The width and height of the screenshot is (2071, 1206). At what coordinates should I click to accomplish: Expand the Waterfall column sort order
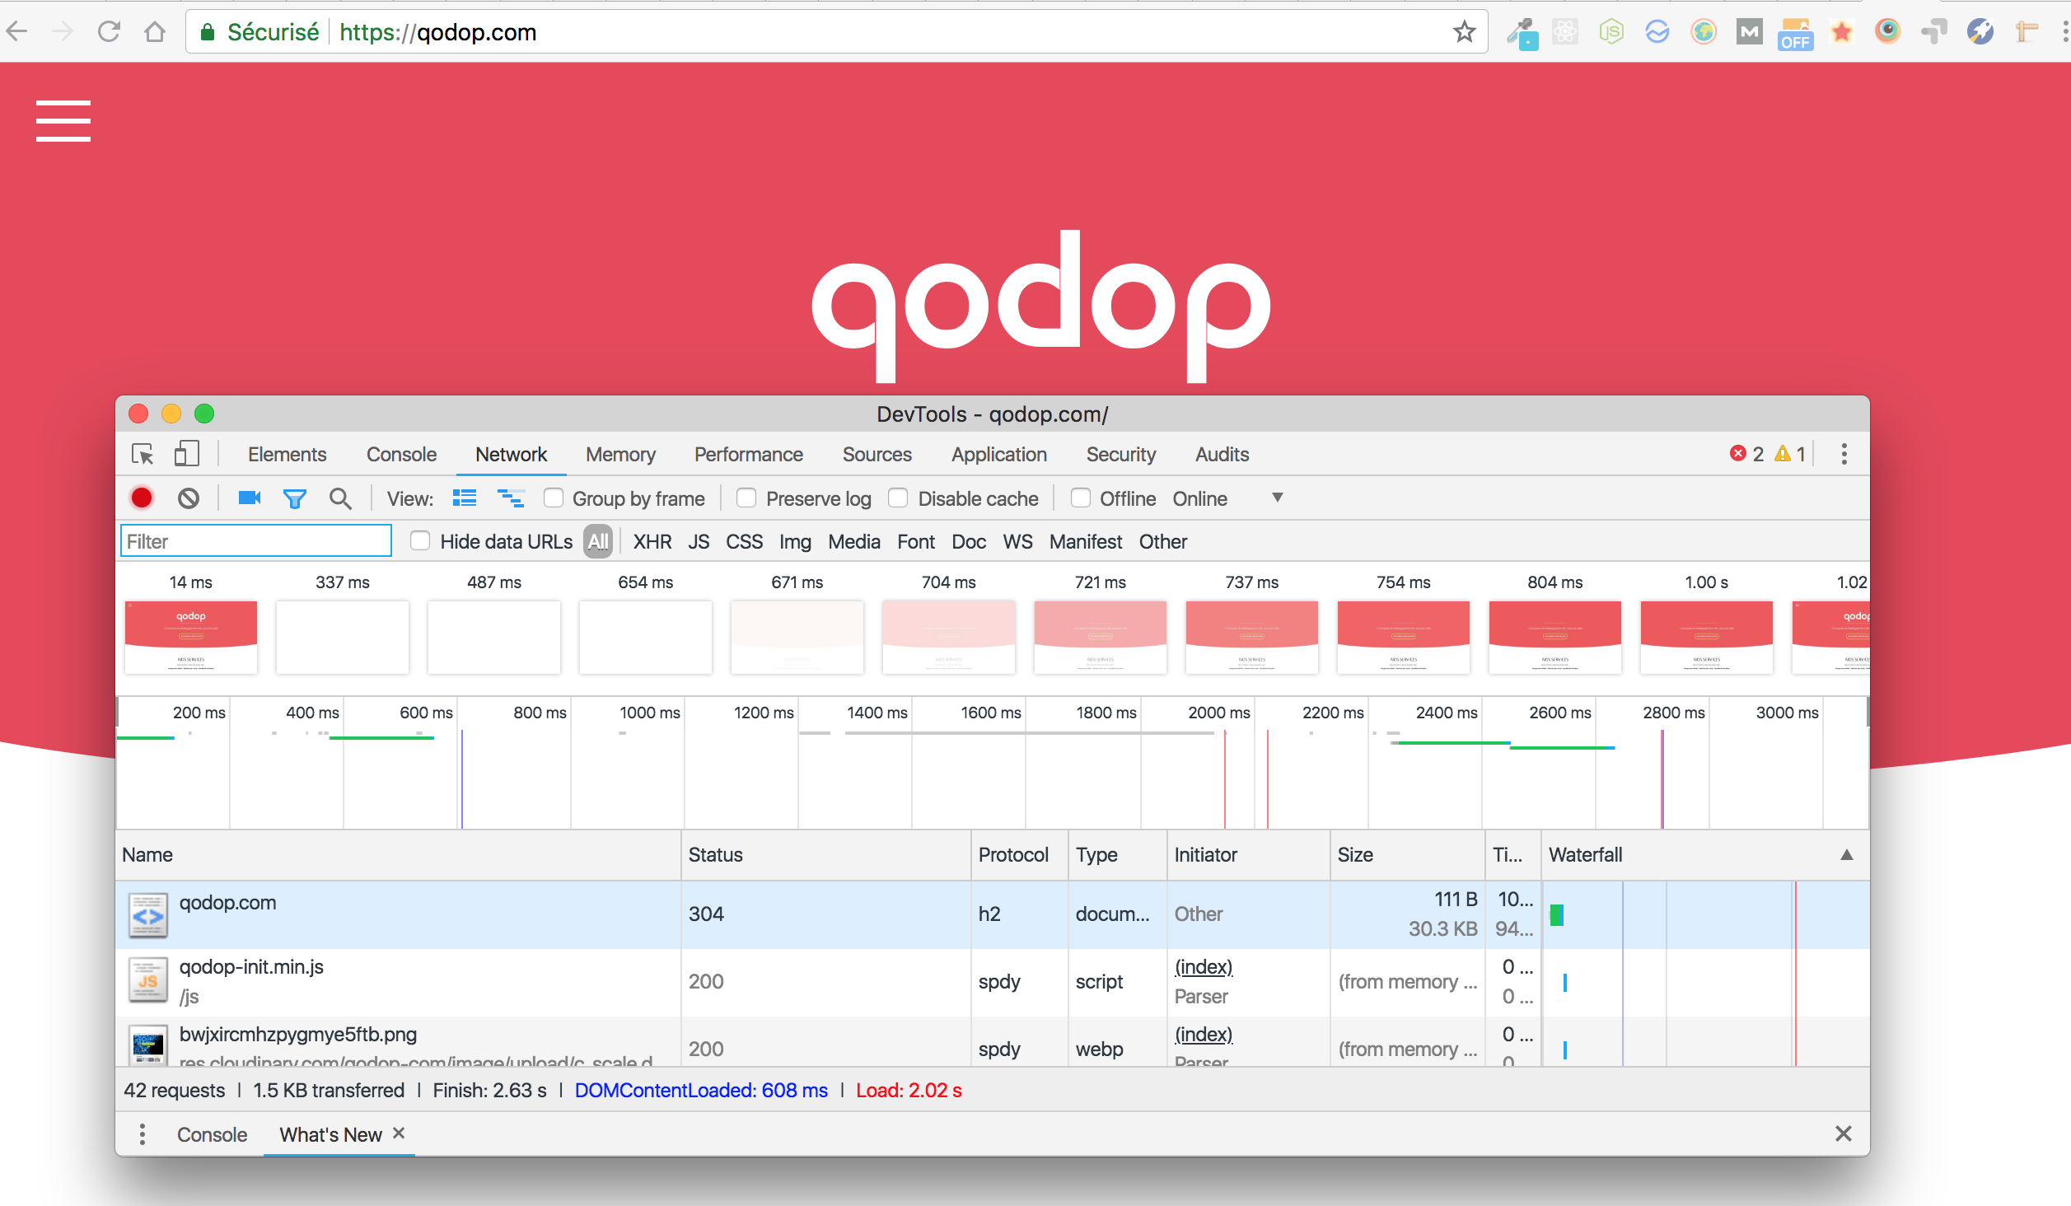1835,854
